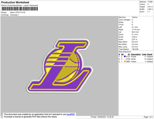This screenshot has width=154, height=119.
Task: Click the Left value '4.1 mm'
Action: (x=135, y=27)
